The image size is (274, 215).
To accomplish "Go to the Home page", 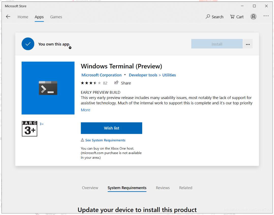I will coord(23,17).
